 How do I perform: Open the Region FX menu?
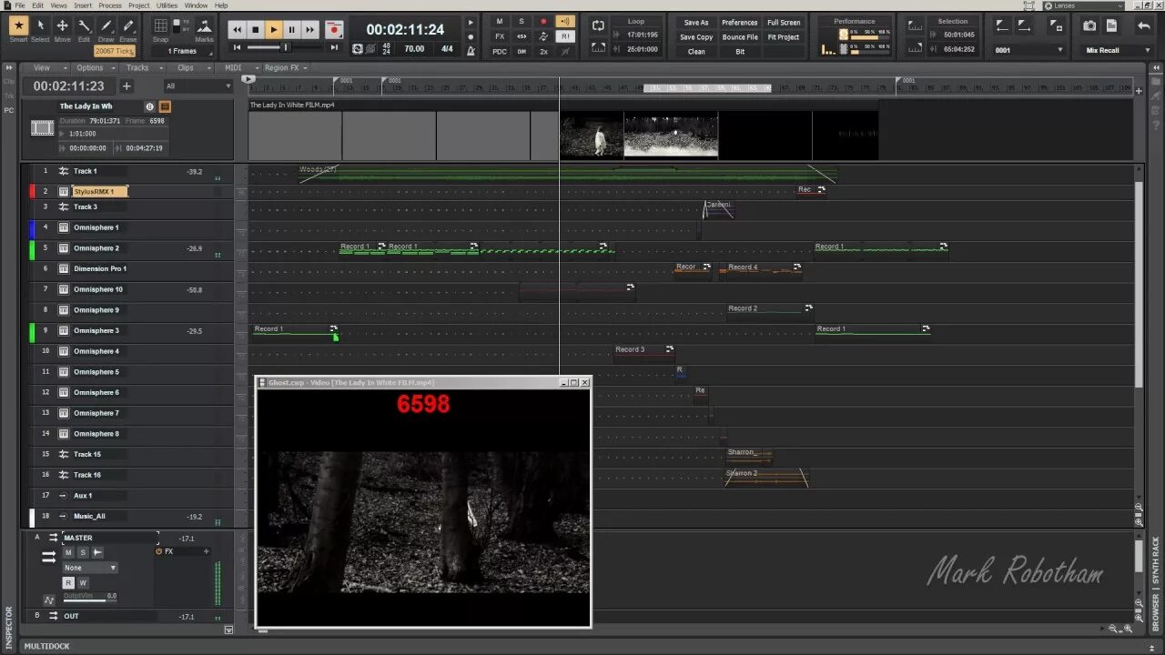[286, 67]
